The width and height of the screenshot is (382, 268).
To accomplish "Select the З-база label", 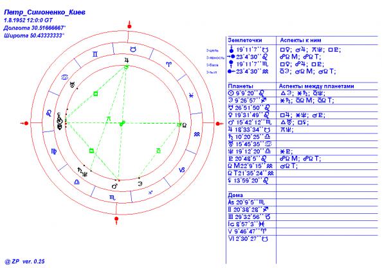I will (x=212, y=65).
